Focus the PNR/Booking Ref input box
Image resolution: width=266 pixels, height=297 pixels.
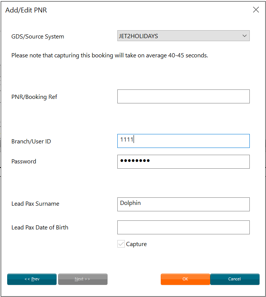click(x=183, y=97)
